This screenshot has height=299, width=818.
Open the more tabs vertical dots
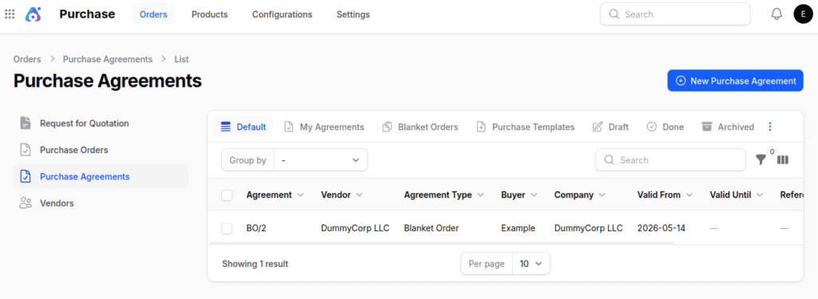[770, 127]
